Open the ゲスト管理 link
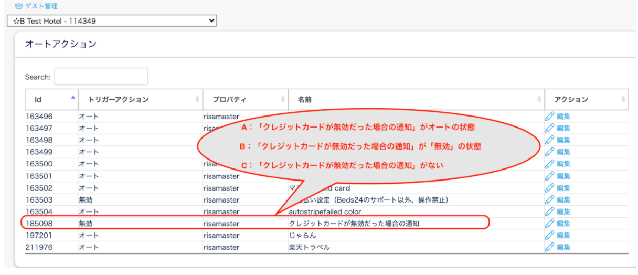 click(x=42, y=6)
